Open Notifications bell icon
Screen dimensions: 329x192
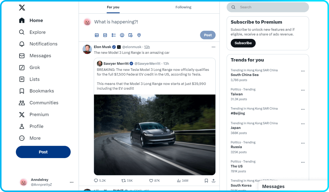point(22,44)
